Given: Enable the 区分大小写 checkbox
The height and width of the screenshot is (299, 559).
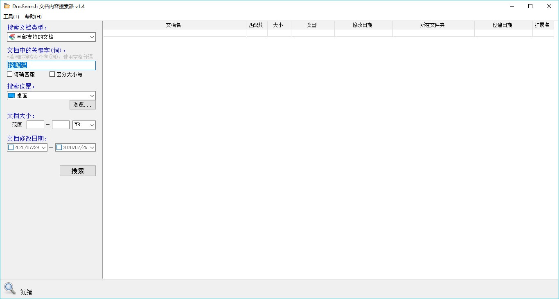Looking at the screenshot, I should pos(52,74).
